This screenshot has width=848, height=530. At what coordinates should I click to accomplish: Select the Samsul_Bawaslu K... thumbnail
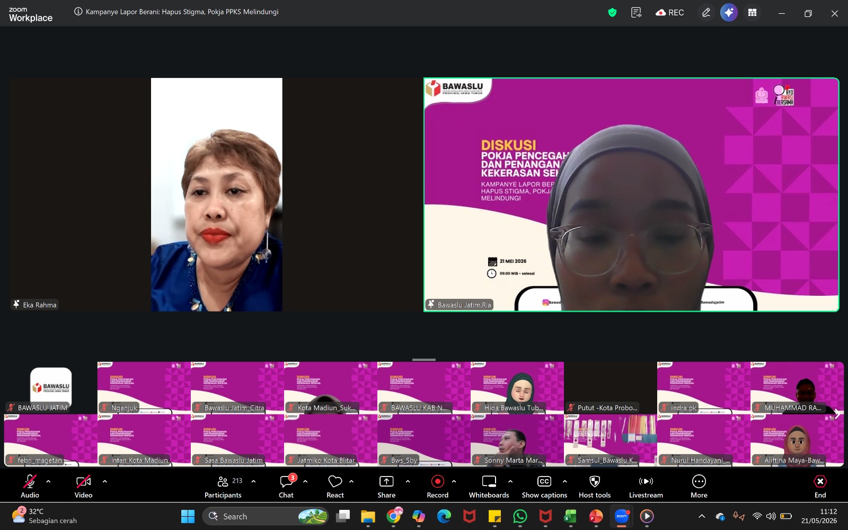click(611, 440)
